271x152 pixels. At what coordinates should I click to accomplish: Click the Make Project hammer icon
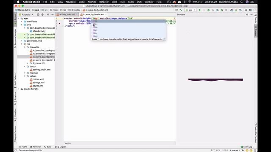tap(181, 10)
